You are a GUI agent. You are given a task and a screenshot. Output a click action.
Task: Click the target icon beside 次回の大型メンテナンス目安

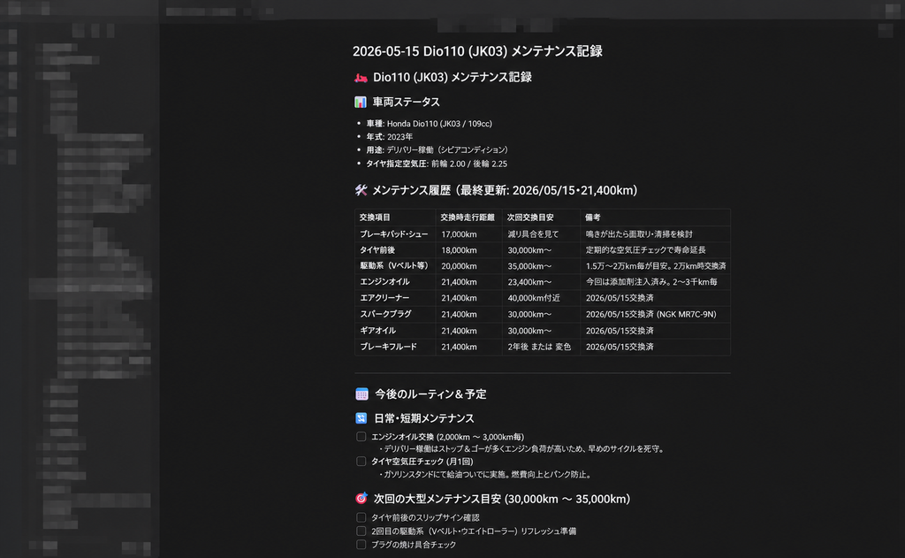pyautogui.click(x=361, y=499)
